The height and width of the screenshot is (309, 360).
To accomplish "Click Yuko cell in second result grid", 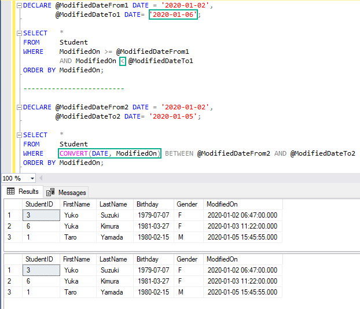I will (x=78, y=270).
